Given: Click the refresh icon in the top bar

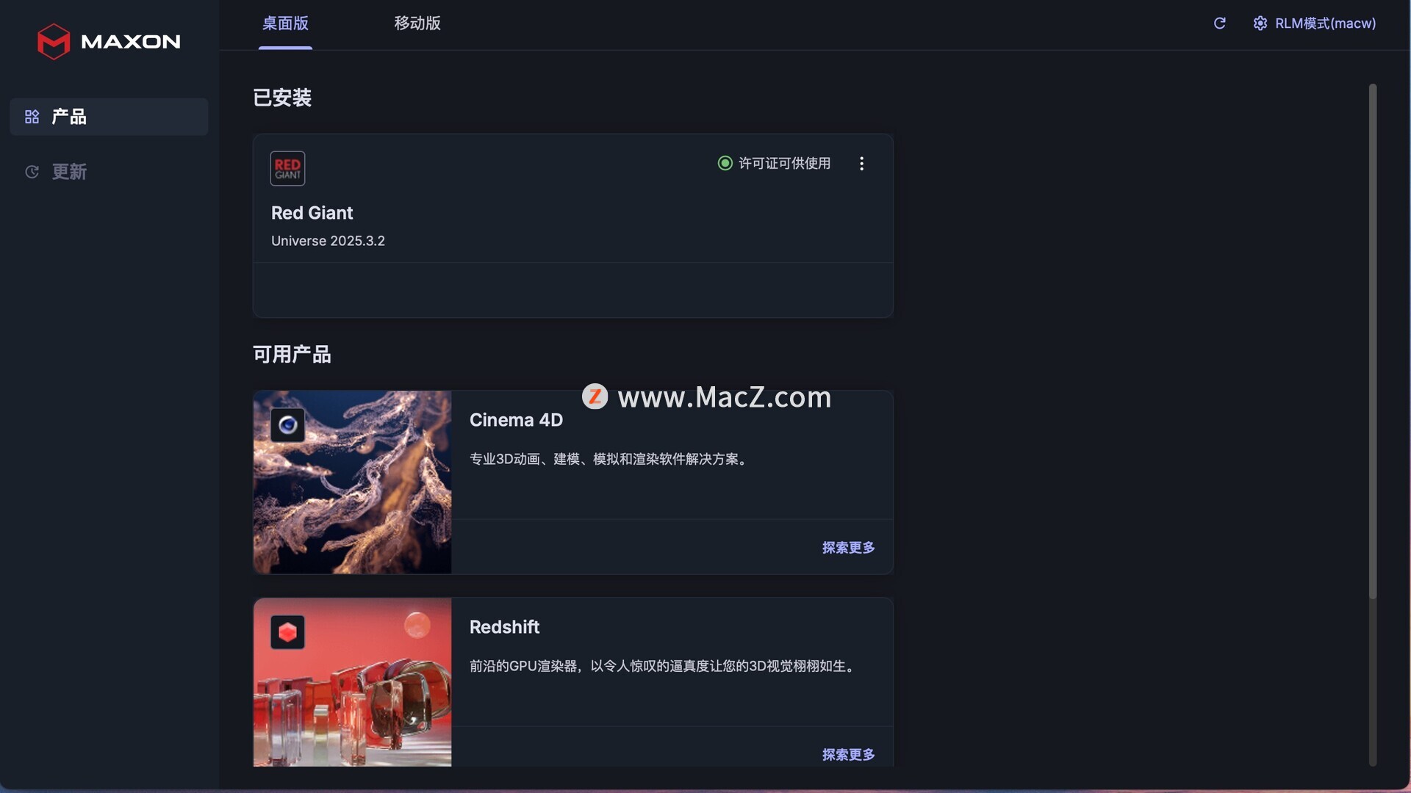Looking at the screenshot, I should click(x=1219, y=23).
